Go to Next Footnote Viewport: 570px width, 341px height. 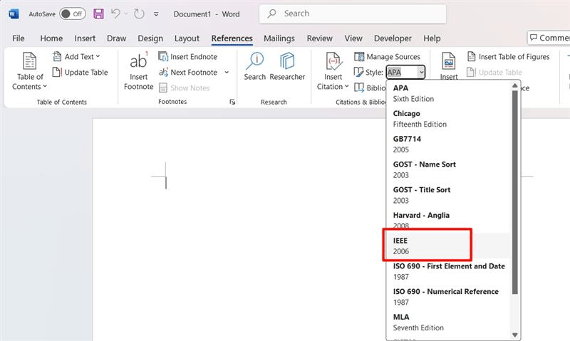tap(188, 73)
